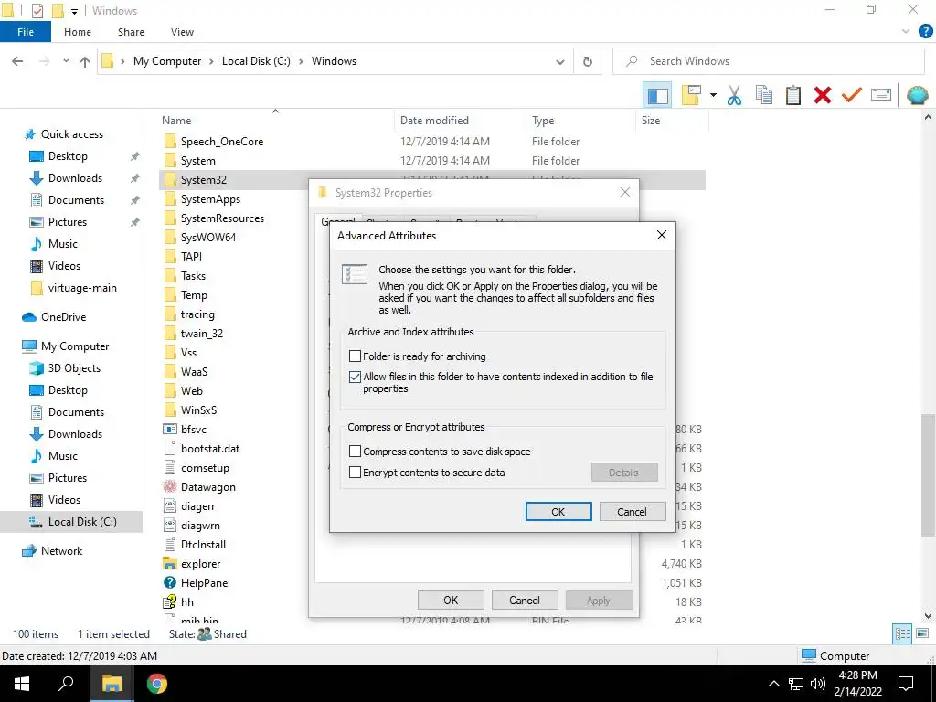The height and width of the screenshot is (702, 936).
Task: Go up one folder level
Action: point(85,61)
